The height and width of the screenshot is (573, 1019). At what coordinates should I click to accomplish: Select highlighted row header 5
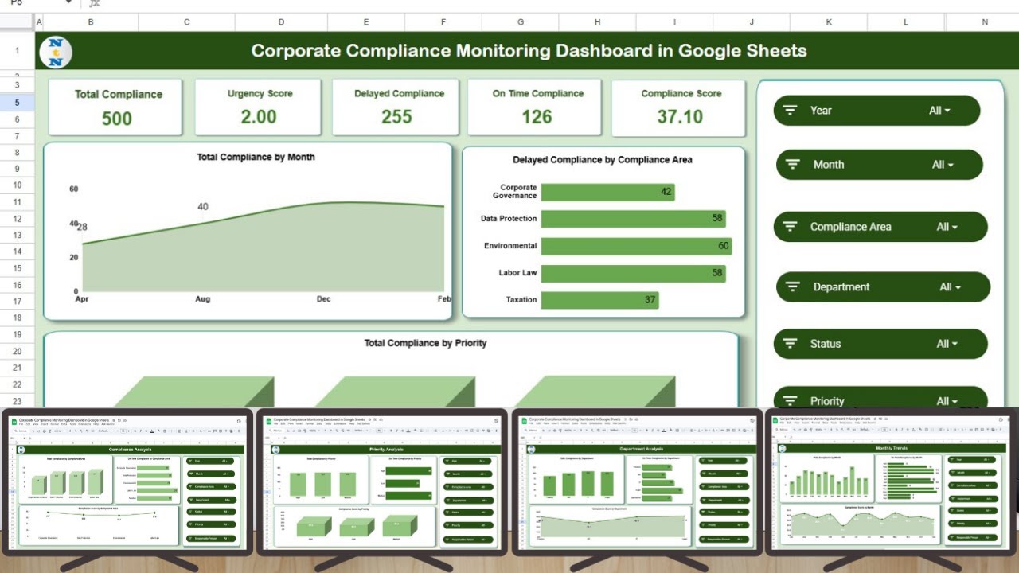(18, 103)
